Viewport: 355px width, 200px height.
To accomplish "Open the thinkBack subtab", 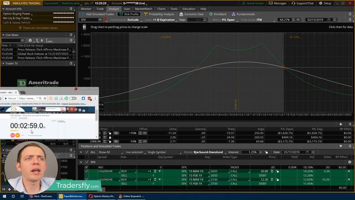I will 217,14.
